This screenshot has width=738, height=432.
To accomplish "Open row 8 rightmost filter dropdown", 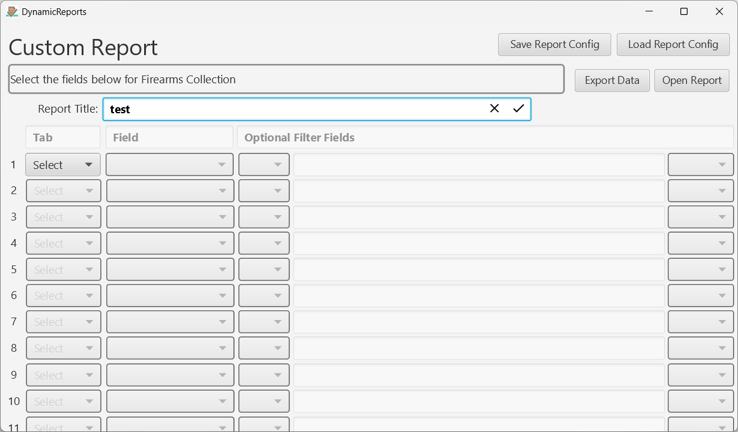I will coord(701,348).
